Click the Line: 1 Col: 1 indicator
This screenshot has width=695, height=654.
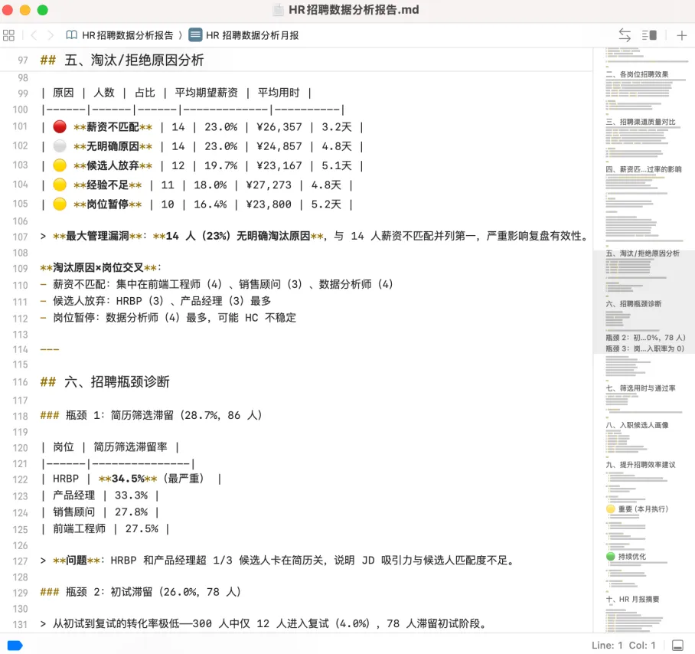pos(623,646)
